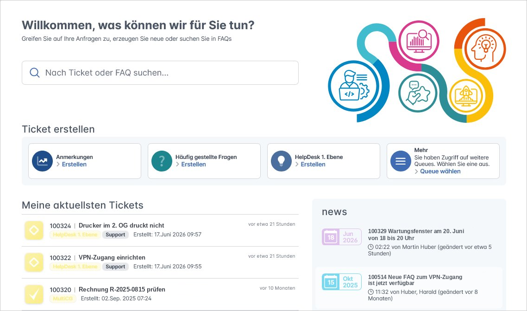Image resolution: width=527 pixels, height=311 pixels.
Task: Click 'Erstellt: 02.Sep. 2025 07:24' text
Action: click(x=116, y=298)
